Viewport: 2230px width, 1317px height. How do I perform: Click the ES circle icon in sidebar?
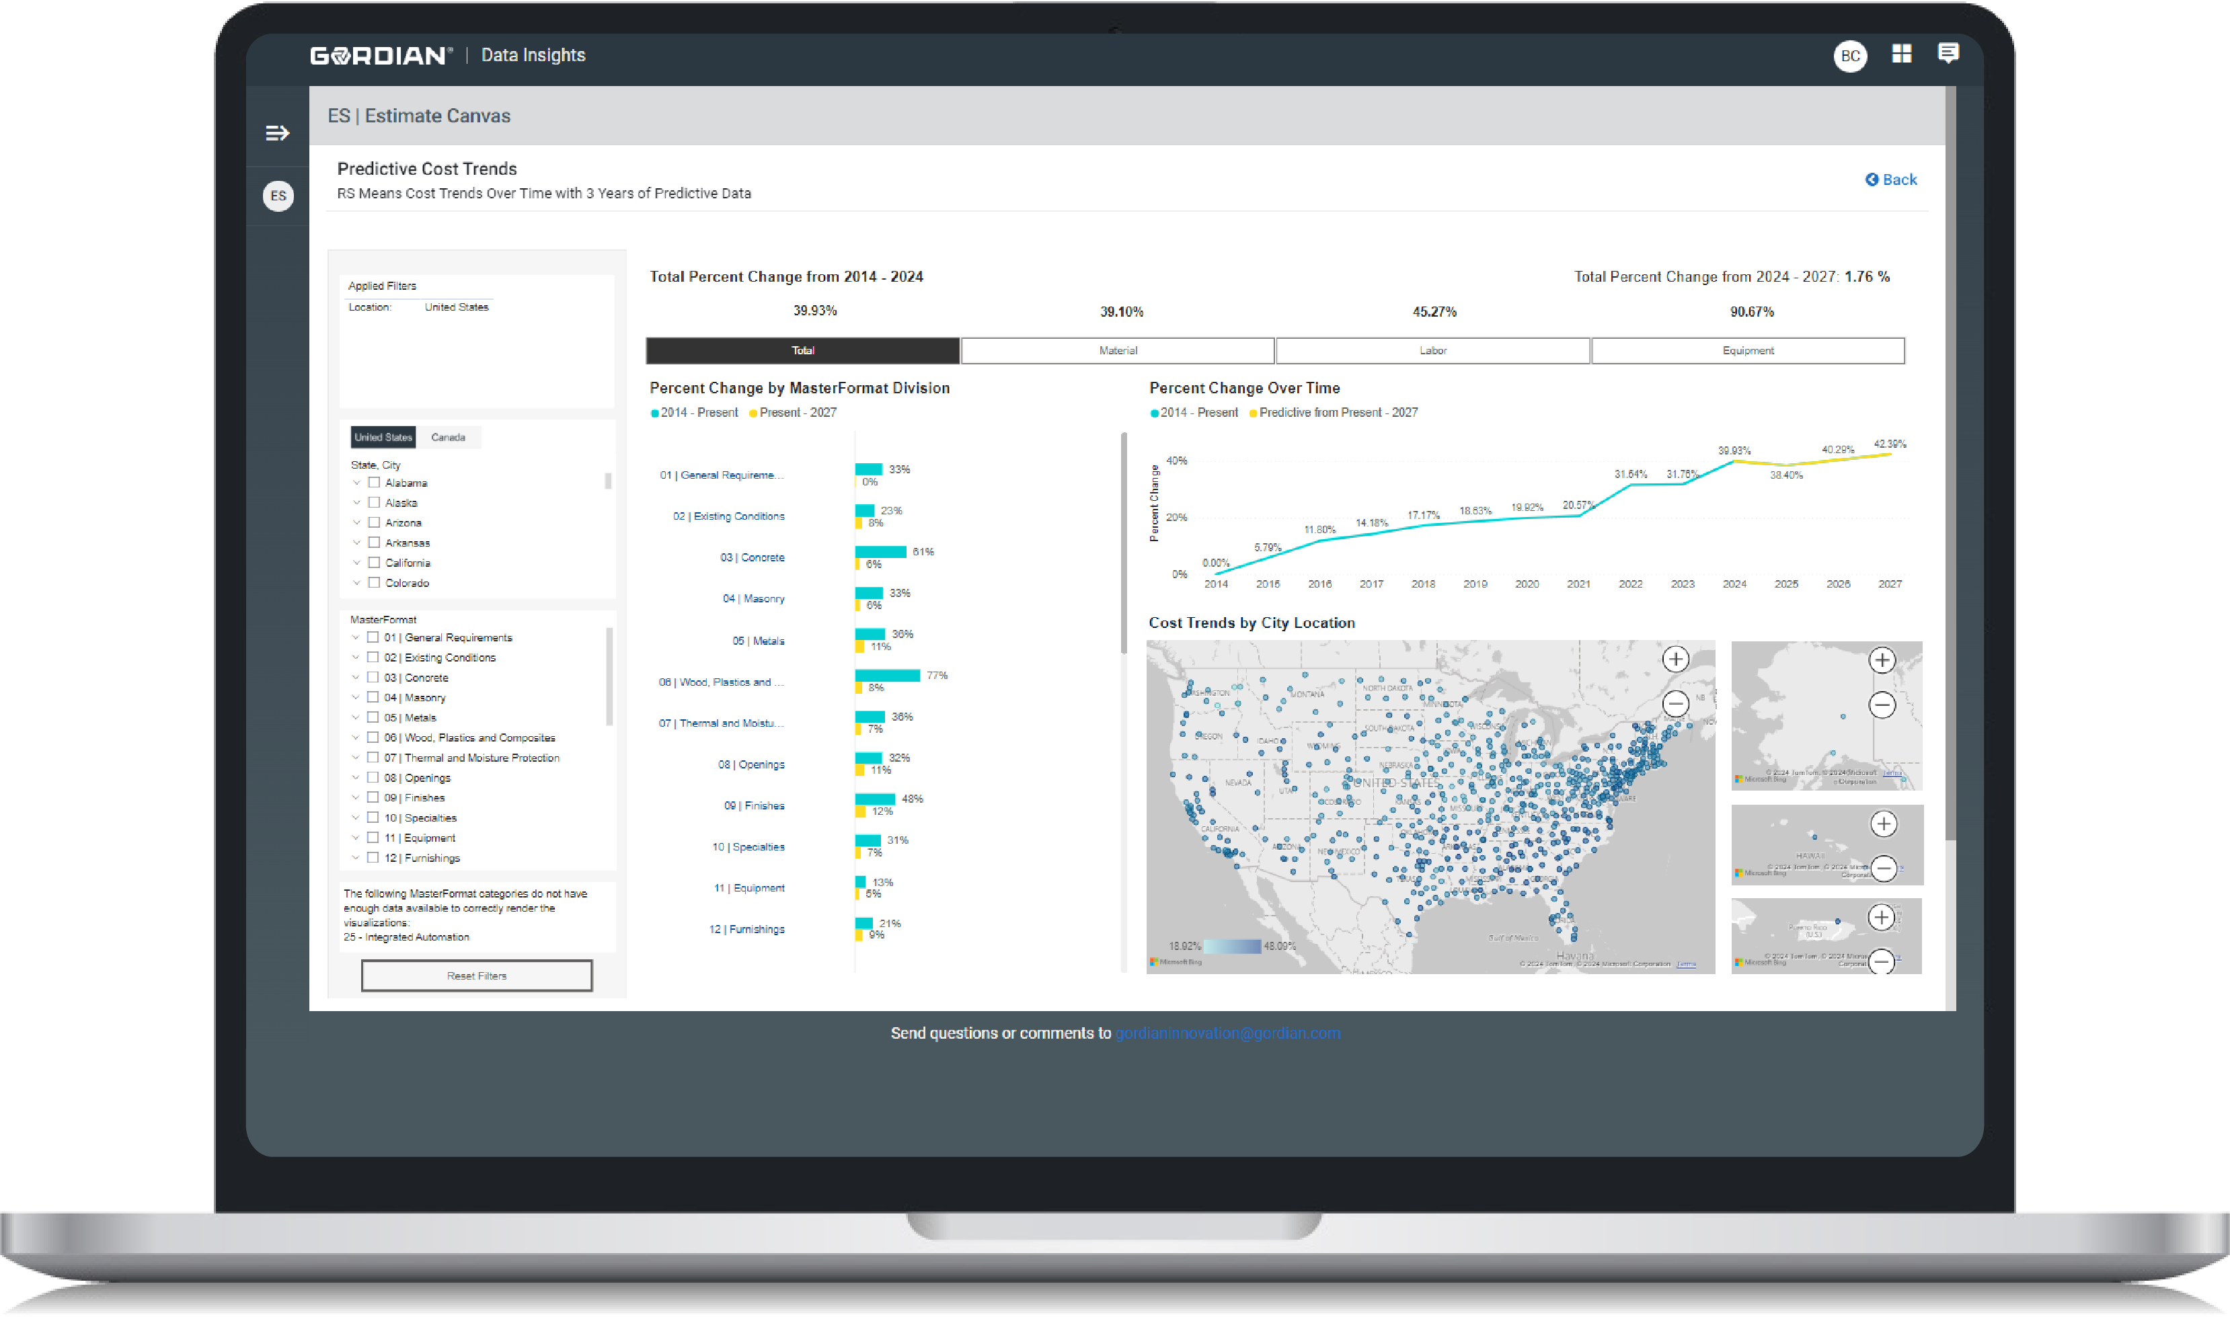[x=278, y=196]
